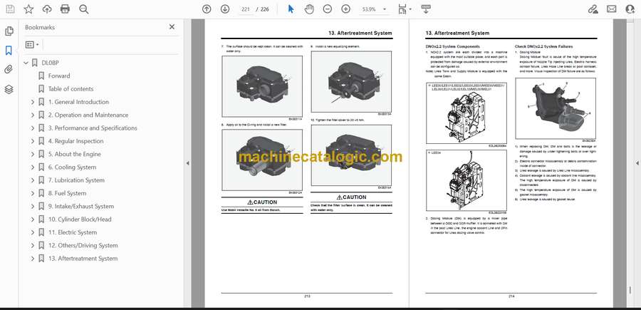Expand the 8. Fuel System bookmark
This screenshot has width=641, height=310.
point(33,193)
